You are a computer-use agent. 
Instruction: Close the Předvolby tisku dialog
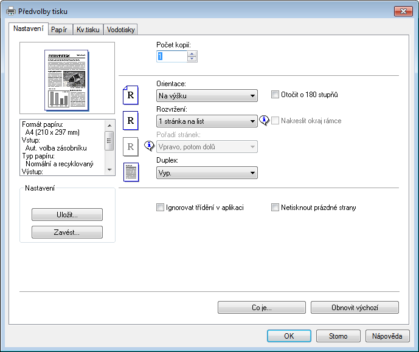(403, 11)
